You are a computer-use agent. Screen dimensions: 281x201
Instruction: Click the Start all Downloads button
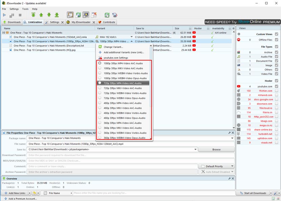[255, 193]
